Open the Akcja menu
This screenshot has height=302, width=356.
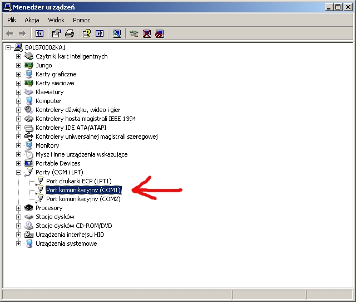click(32, 20)
